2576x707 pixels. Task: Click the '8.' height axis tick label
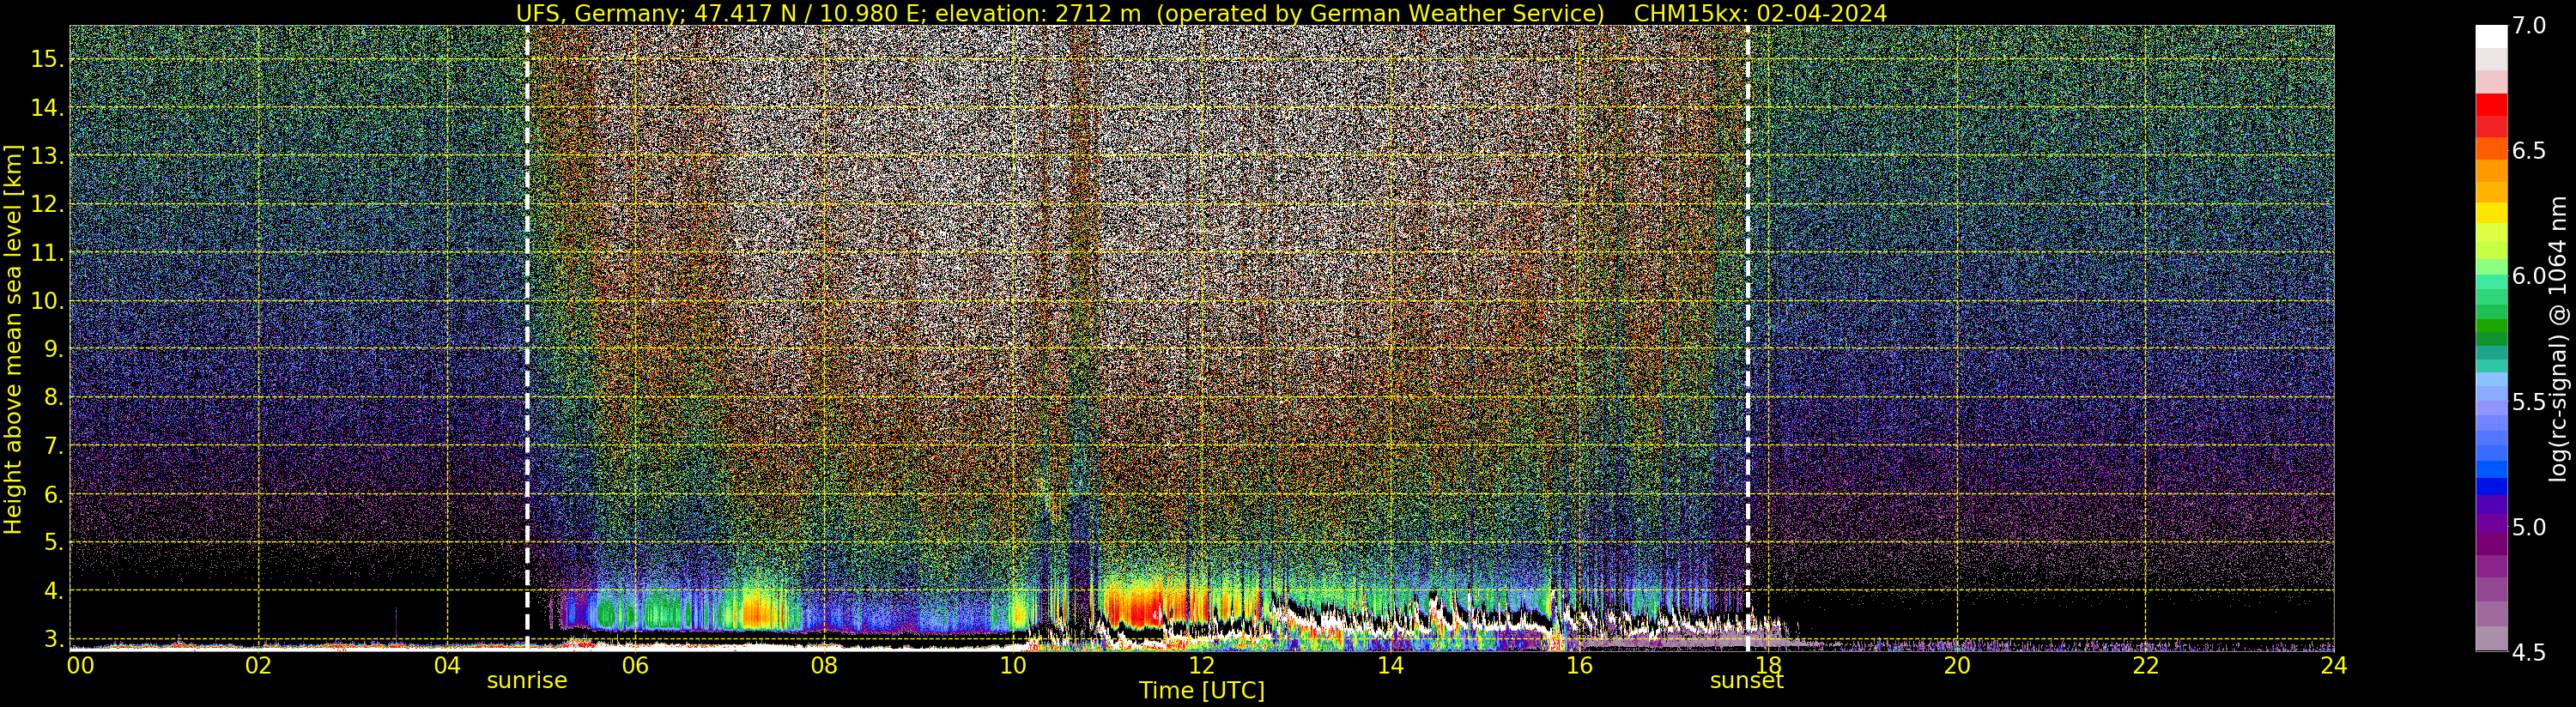click(x=53, y=398)
